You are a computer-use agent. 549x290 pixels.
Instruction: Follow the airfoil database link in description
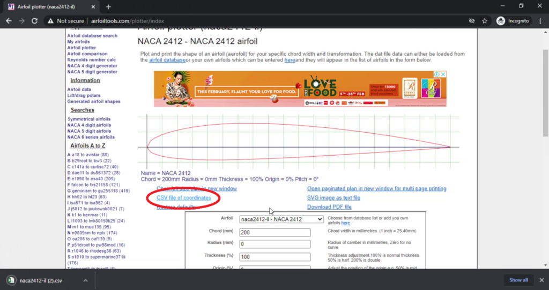click(x=167, y=60)
